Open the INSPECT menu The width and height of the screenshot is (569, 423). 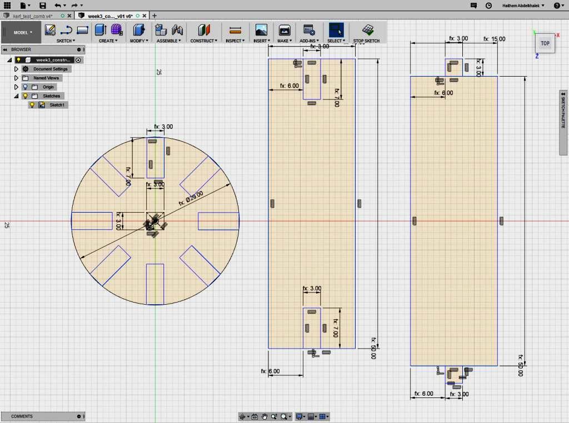(x=235, y=41)
